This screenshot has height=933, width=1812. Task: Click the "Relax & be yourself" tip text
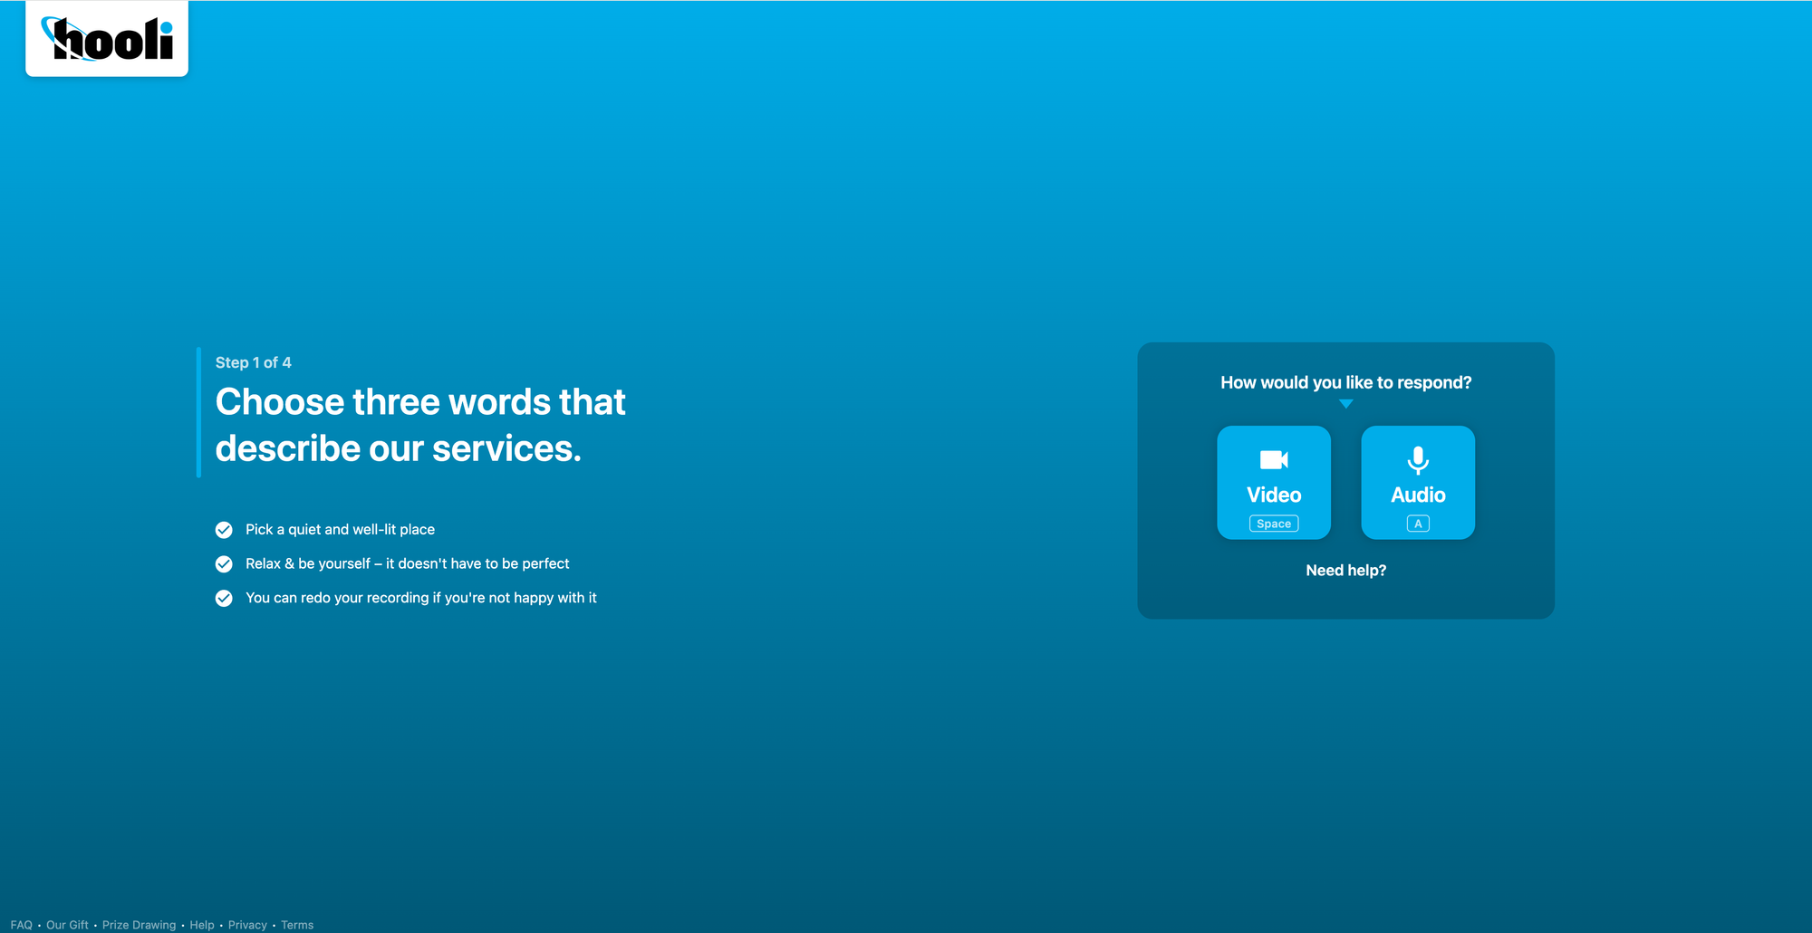point(407,563)
